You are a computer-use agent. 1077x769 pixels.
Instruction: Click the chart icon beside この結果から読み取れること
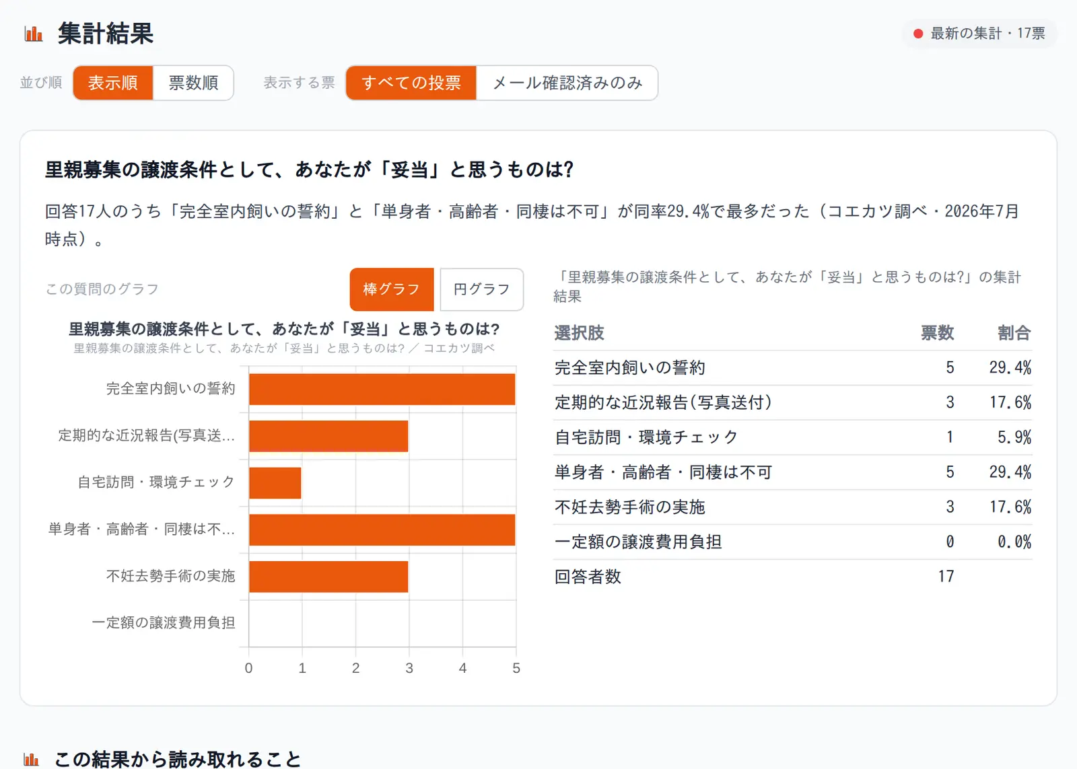[32, 760]
